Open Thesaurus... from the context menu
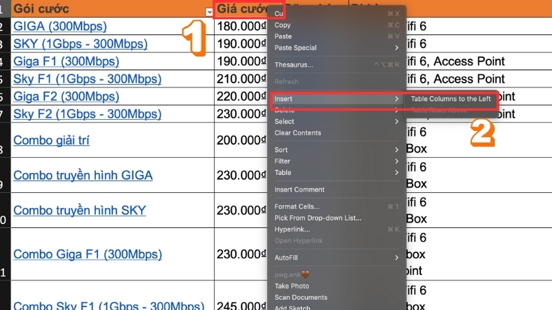This screenshot has height=310, width=552. (294, 65)
